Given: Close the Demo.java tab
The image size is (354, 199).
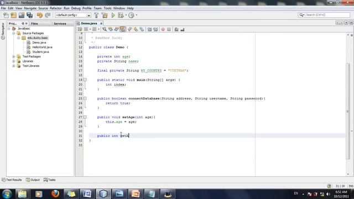Looking at the screenshot, I should [101, 23].
